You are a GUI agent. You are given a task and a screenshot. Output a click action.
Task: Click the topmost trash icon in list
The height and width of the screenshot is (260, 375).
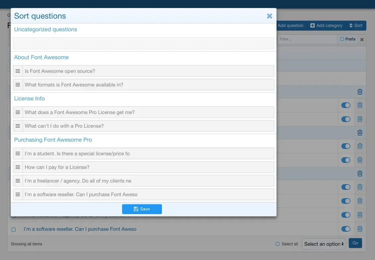[x=360, y=92]
